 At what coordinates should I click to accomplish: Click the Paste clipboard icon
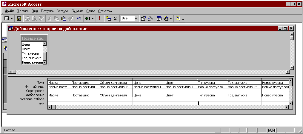click(63, 19)
